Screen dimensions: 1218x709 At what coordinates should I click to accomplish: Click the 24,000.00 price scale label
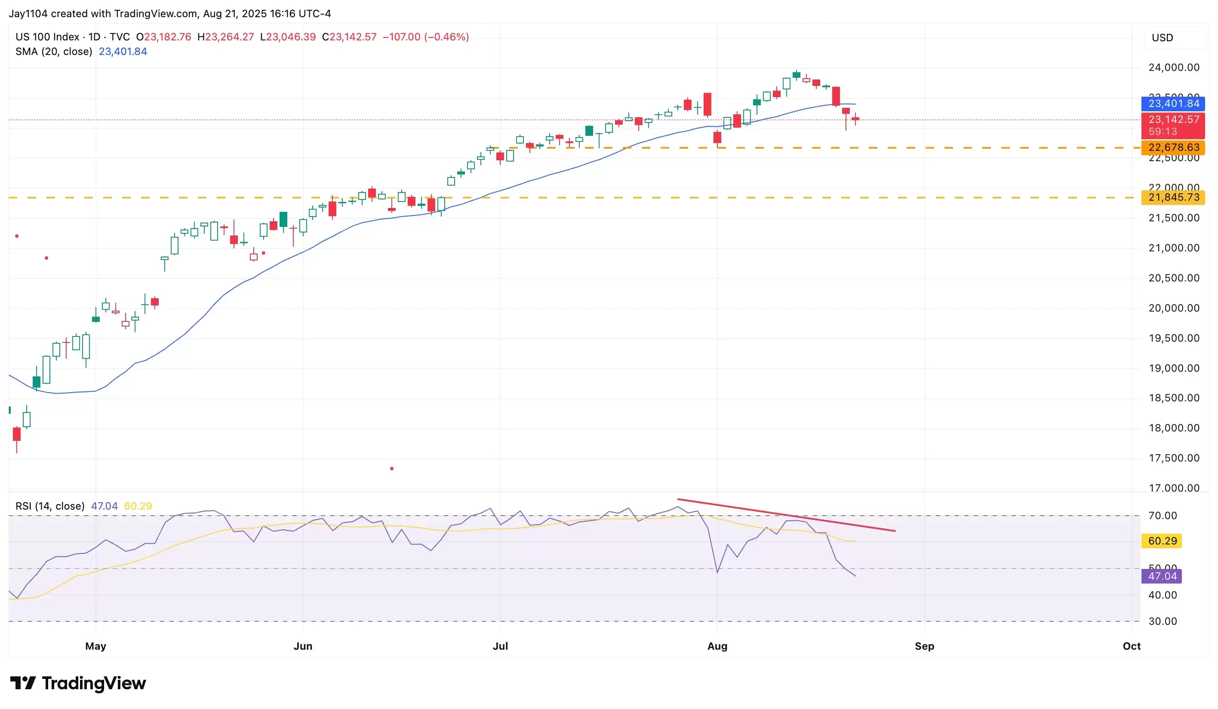1174,67
